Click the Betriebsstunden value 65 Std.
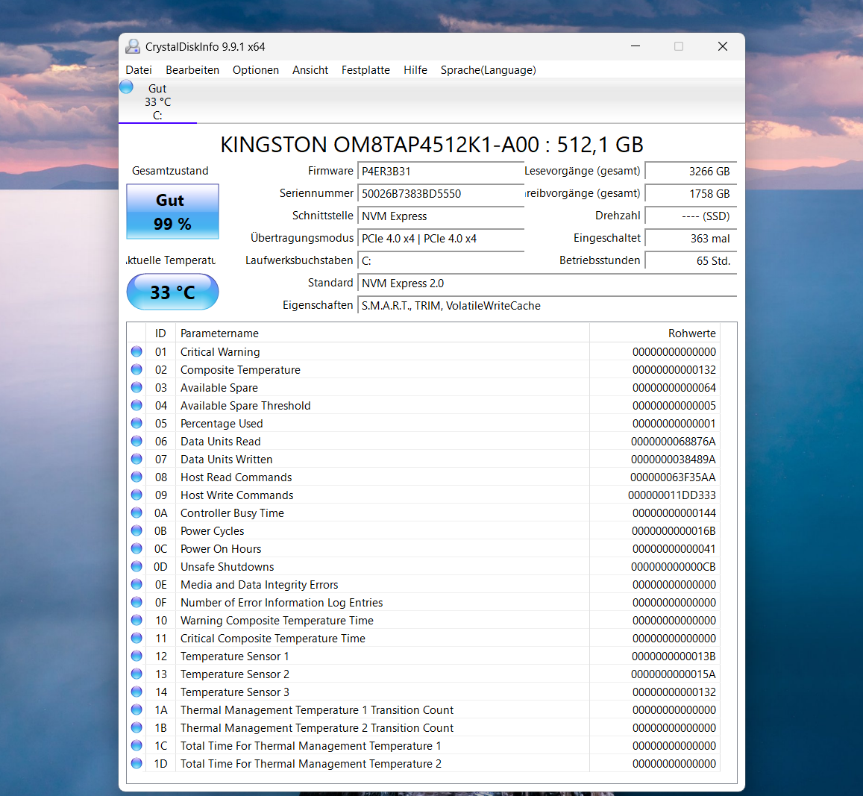This screenshot has width=863, height=796. pos(691,261)
